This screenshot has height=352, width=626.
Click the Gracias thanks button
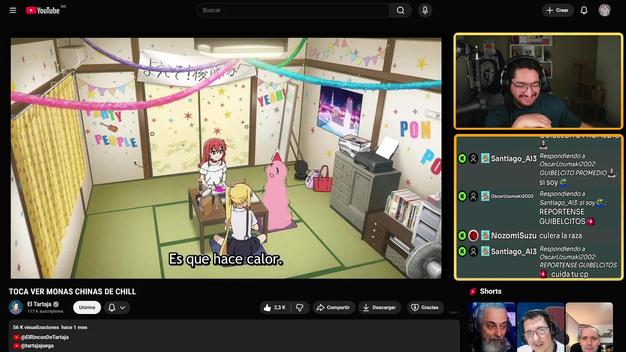pyautogui.click(x=425, y=308)
